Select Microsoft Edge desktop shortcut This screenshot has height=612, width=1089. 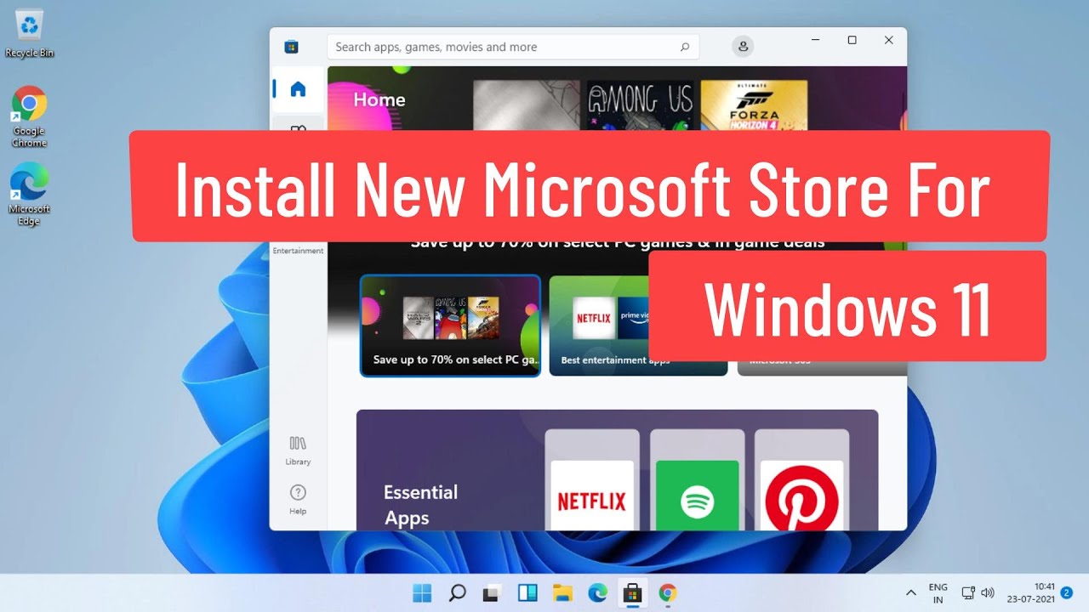(x=29, y=194)
